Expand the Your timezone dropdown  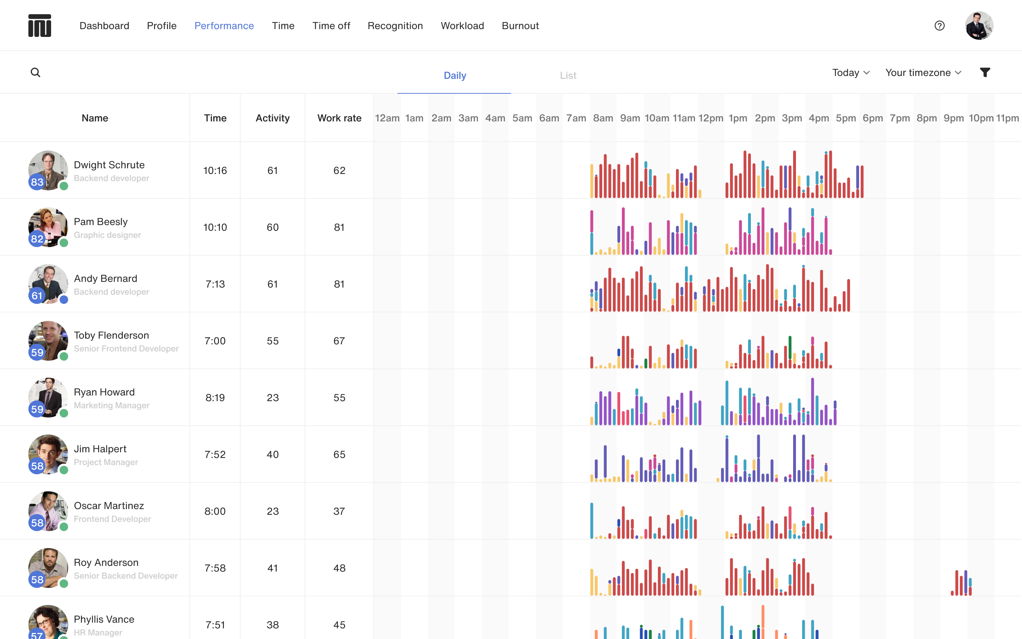pyautogui.click(x=923, y=73)
